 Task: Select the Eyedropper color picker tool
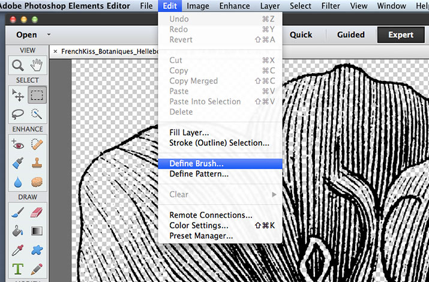pyautogui.click(x=18, y=250)
